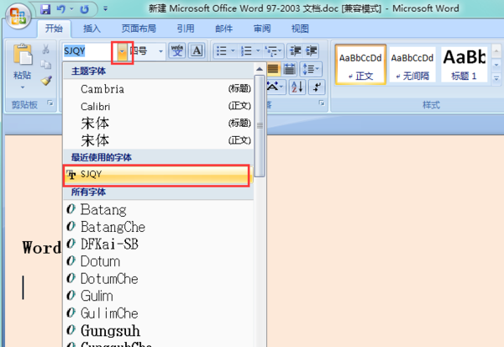Click the phonetic guide wén icon
The height and width of the screenshot is (347, 504).
tap(176, 50)
